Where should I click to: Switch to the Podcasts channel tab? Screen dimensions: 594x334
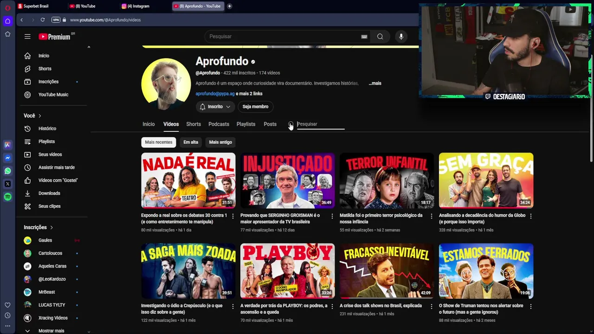[x=219, y=124]
